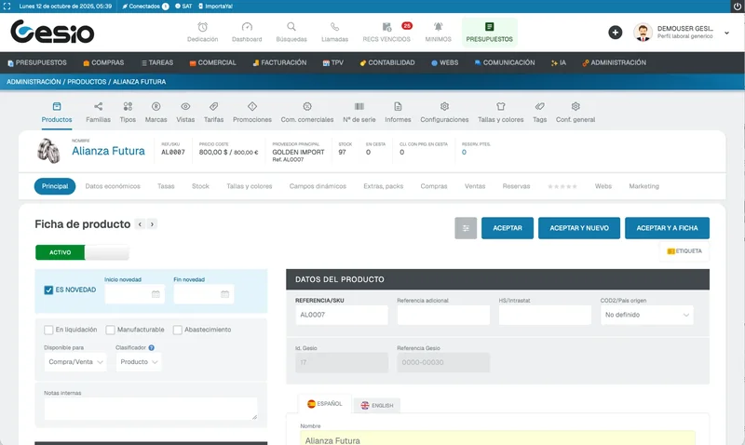The image size is (745, 445).
Task: Switch to the Stock tab
Action: (x=200, y=186)
